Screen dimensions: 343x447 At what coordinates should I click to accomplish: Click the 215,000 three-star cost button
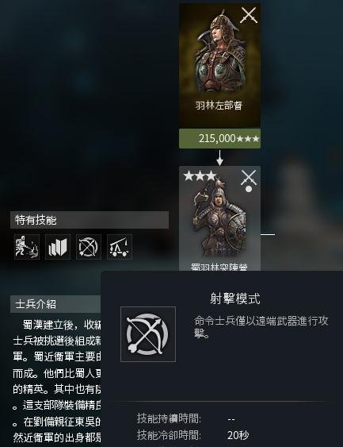click(x=219, y=139)
